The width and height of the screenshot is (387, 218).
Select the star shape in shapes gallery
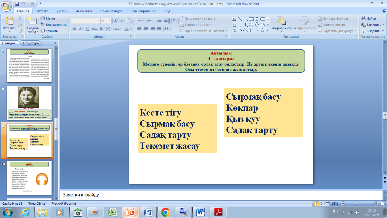(x=262, y=30)
